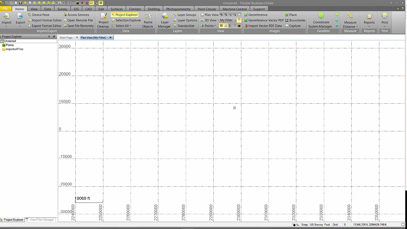The height and width of the screenshot is (229, 407).
Task: Toggle Grid setting in status bar
Action: tap(335, 225)
